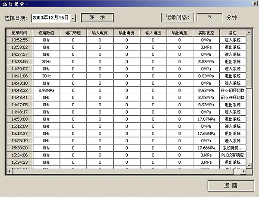Click the 返回 button
This screenshot has width=259, height=197.
pos(230,186)
